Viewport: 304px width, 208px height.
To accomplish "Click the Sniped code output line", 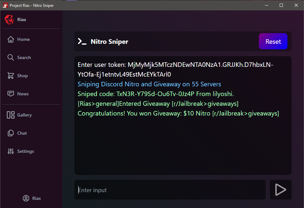I will (x=156, y=94).
